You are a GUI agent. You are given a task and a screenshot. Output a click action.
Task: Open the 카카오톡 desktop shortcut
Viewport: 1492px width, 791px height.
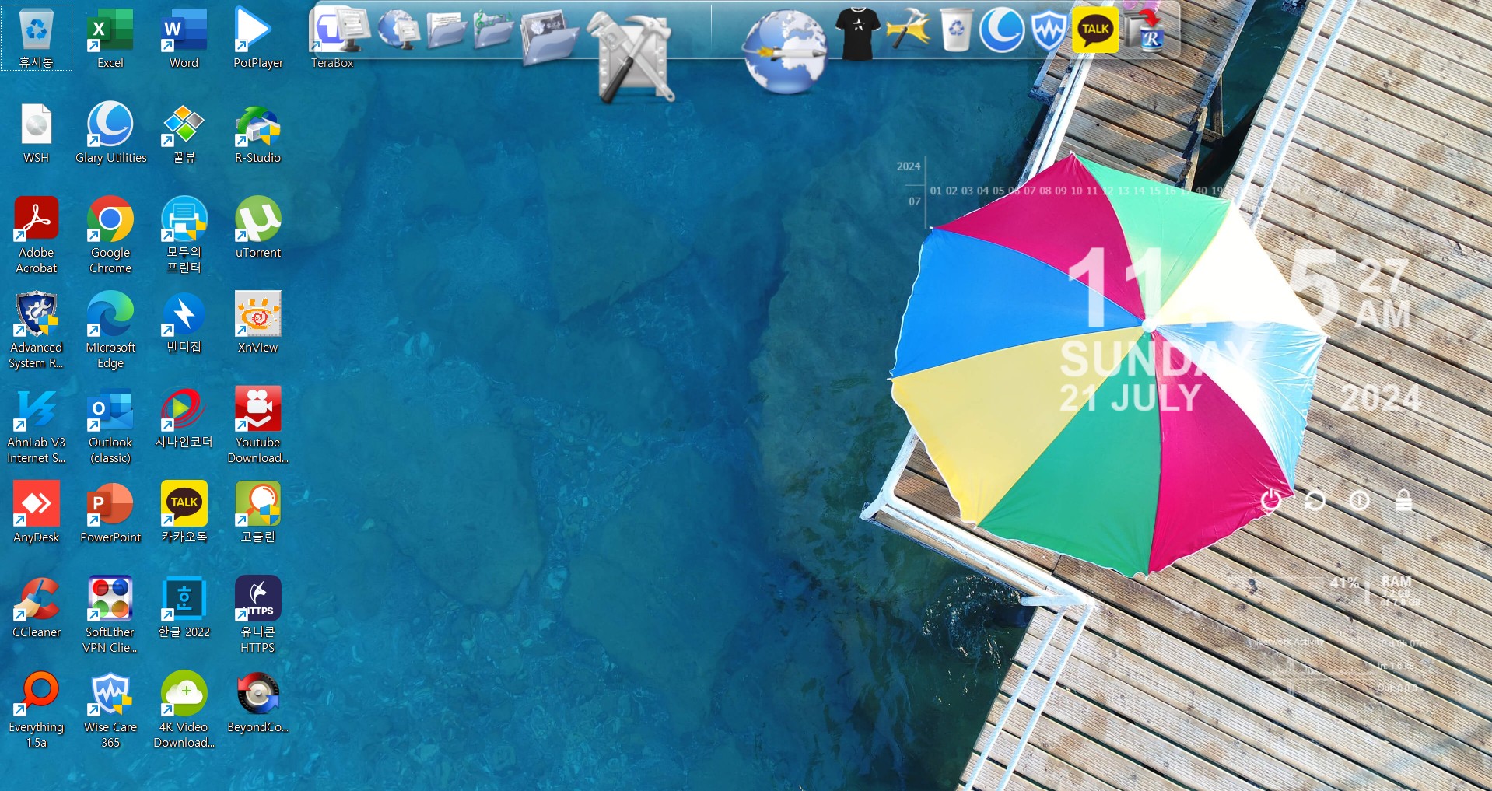(x=184, y=512)
